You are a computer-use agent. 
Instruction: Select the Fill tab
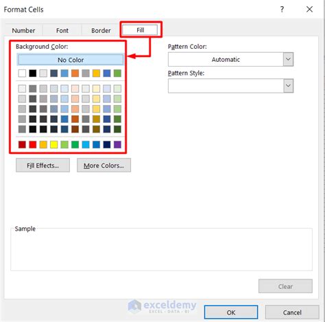click(141, 30)
